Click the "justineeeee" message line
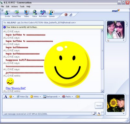Image resolution: width=130 pixels, height=124 pixels. tap(25, 73)
